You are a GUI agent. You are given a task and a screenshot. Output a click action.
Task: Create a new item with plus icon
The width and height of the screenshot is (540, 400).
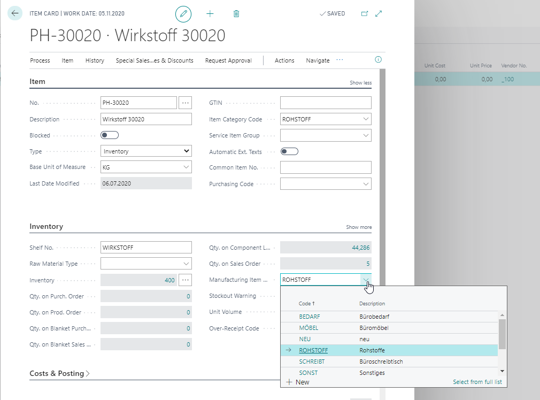210,14
